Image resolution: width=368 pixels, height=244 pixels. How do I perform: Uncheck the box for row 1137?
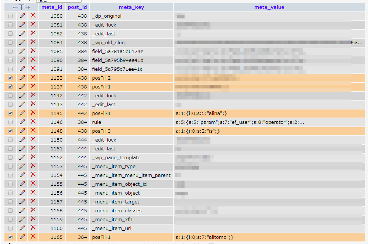tap(10, 87)
